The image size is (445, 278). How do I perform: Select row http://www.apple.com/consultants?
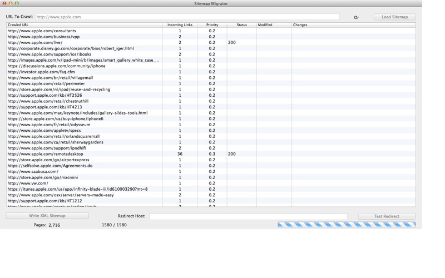click(x=211, y=31)
